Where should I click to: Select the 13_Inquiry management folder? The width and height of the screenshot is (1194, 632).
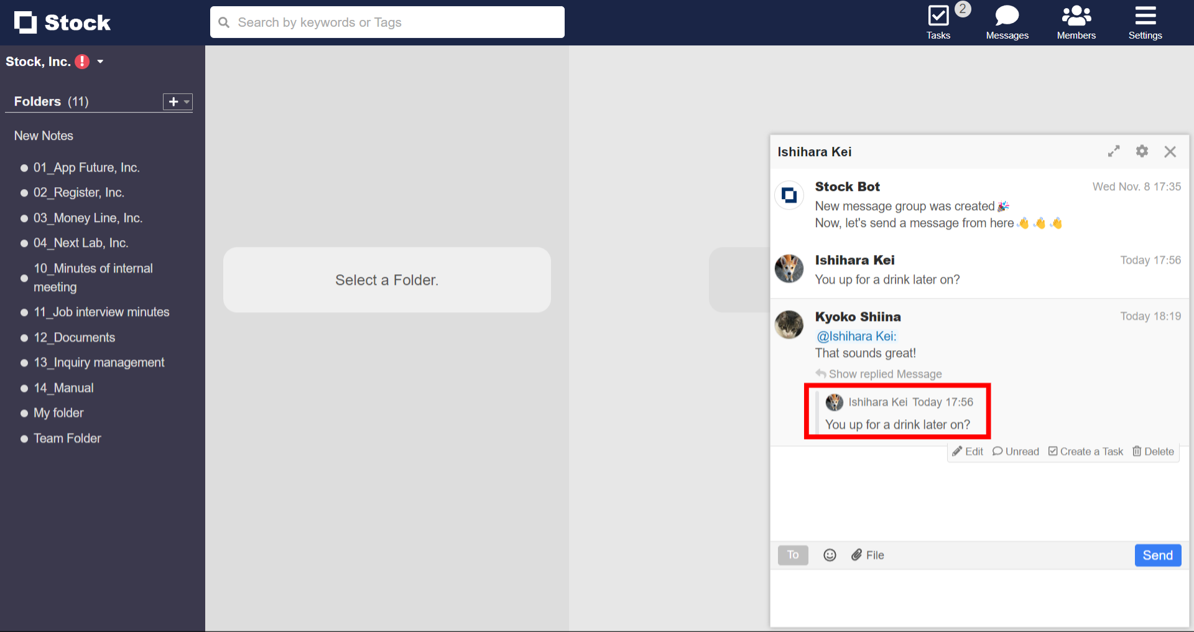coord(99,362)
